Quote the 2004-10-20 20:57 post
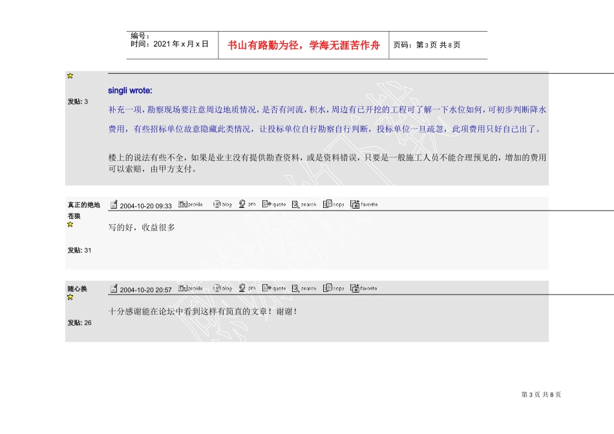The width and height of the screenshot is (614, 434). [274, 289]
